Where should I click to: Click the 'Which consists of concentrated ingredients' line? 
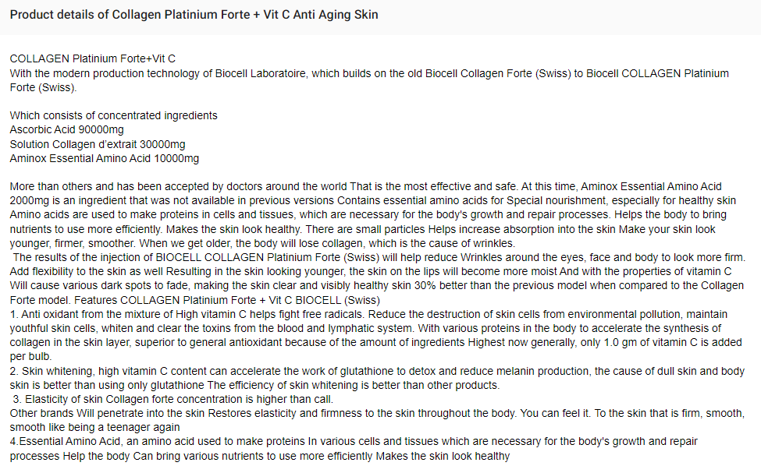coord(114,116)
